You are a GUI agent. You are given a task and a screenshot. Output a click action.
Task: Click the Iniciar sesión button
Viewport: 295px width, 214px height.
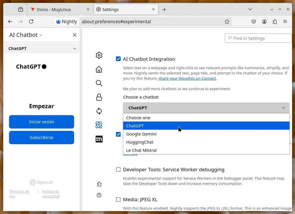42,122
